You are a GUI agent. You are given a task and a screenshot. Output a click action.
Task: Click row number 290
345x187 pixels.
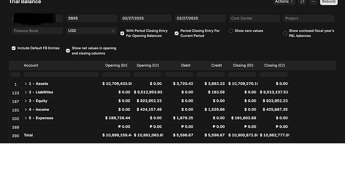15,136
